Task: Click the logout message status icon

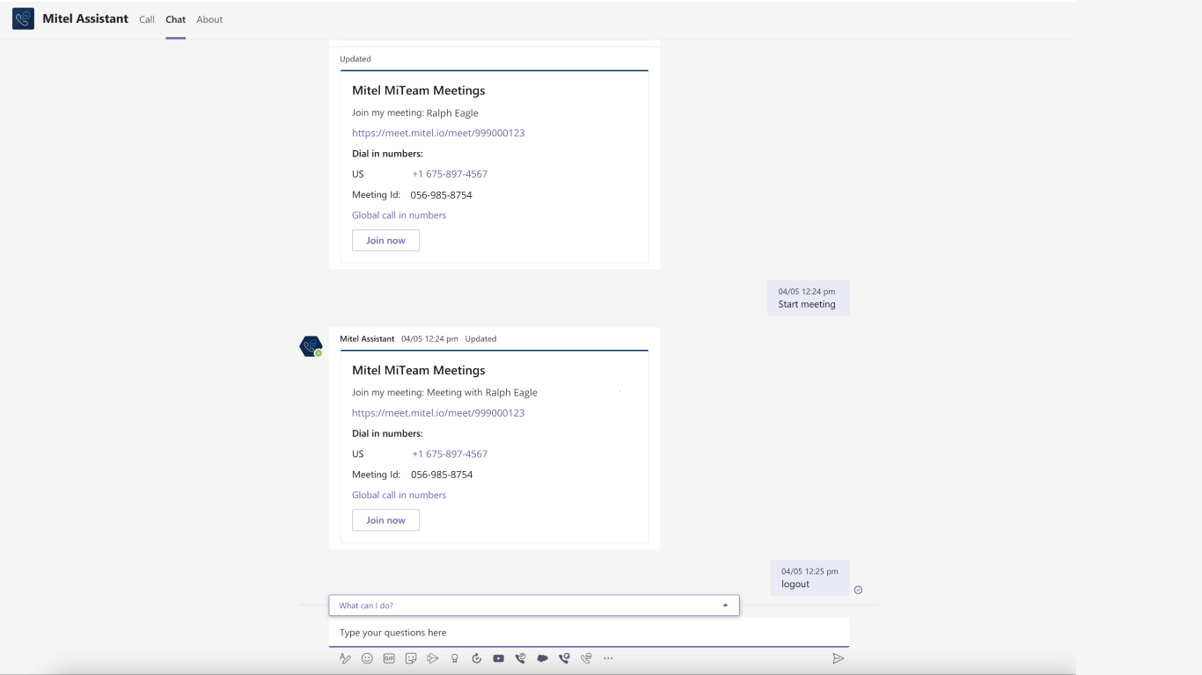Action: 858,590
